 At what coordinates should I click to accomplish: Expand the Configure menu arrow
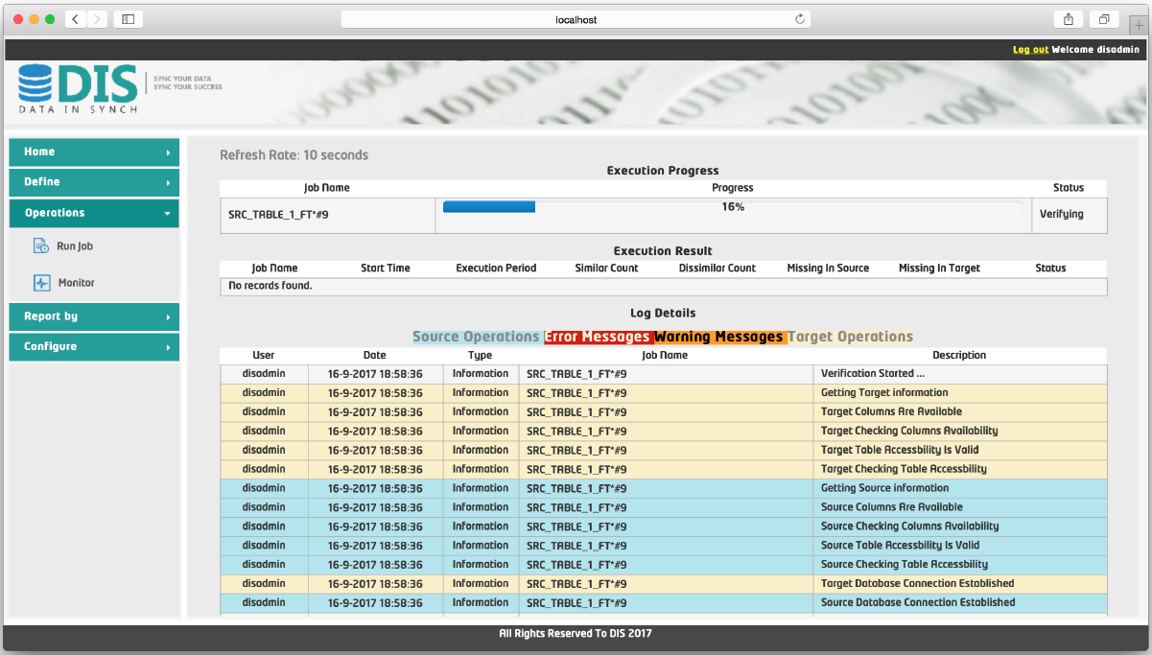coord(168,347)
